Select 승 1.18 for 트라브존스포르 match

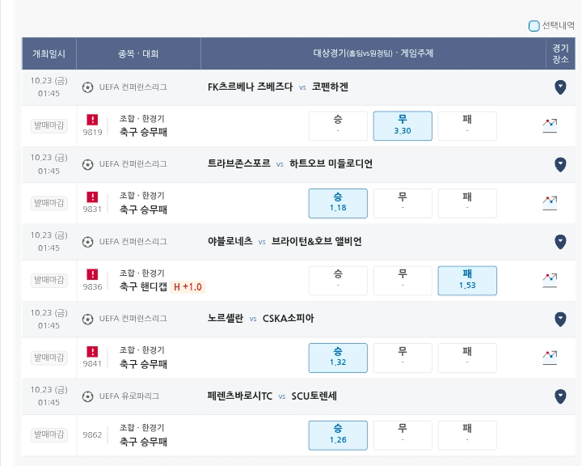tap(338, 203)
